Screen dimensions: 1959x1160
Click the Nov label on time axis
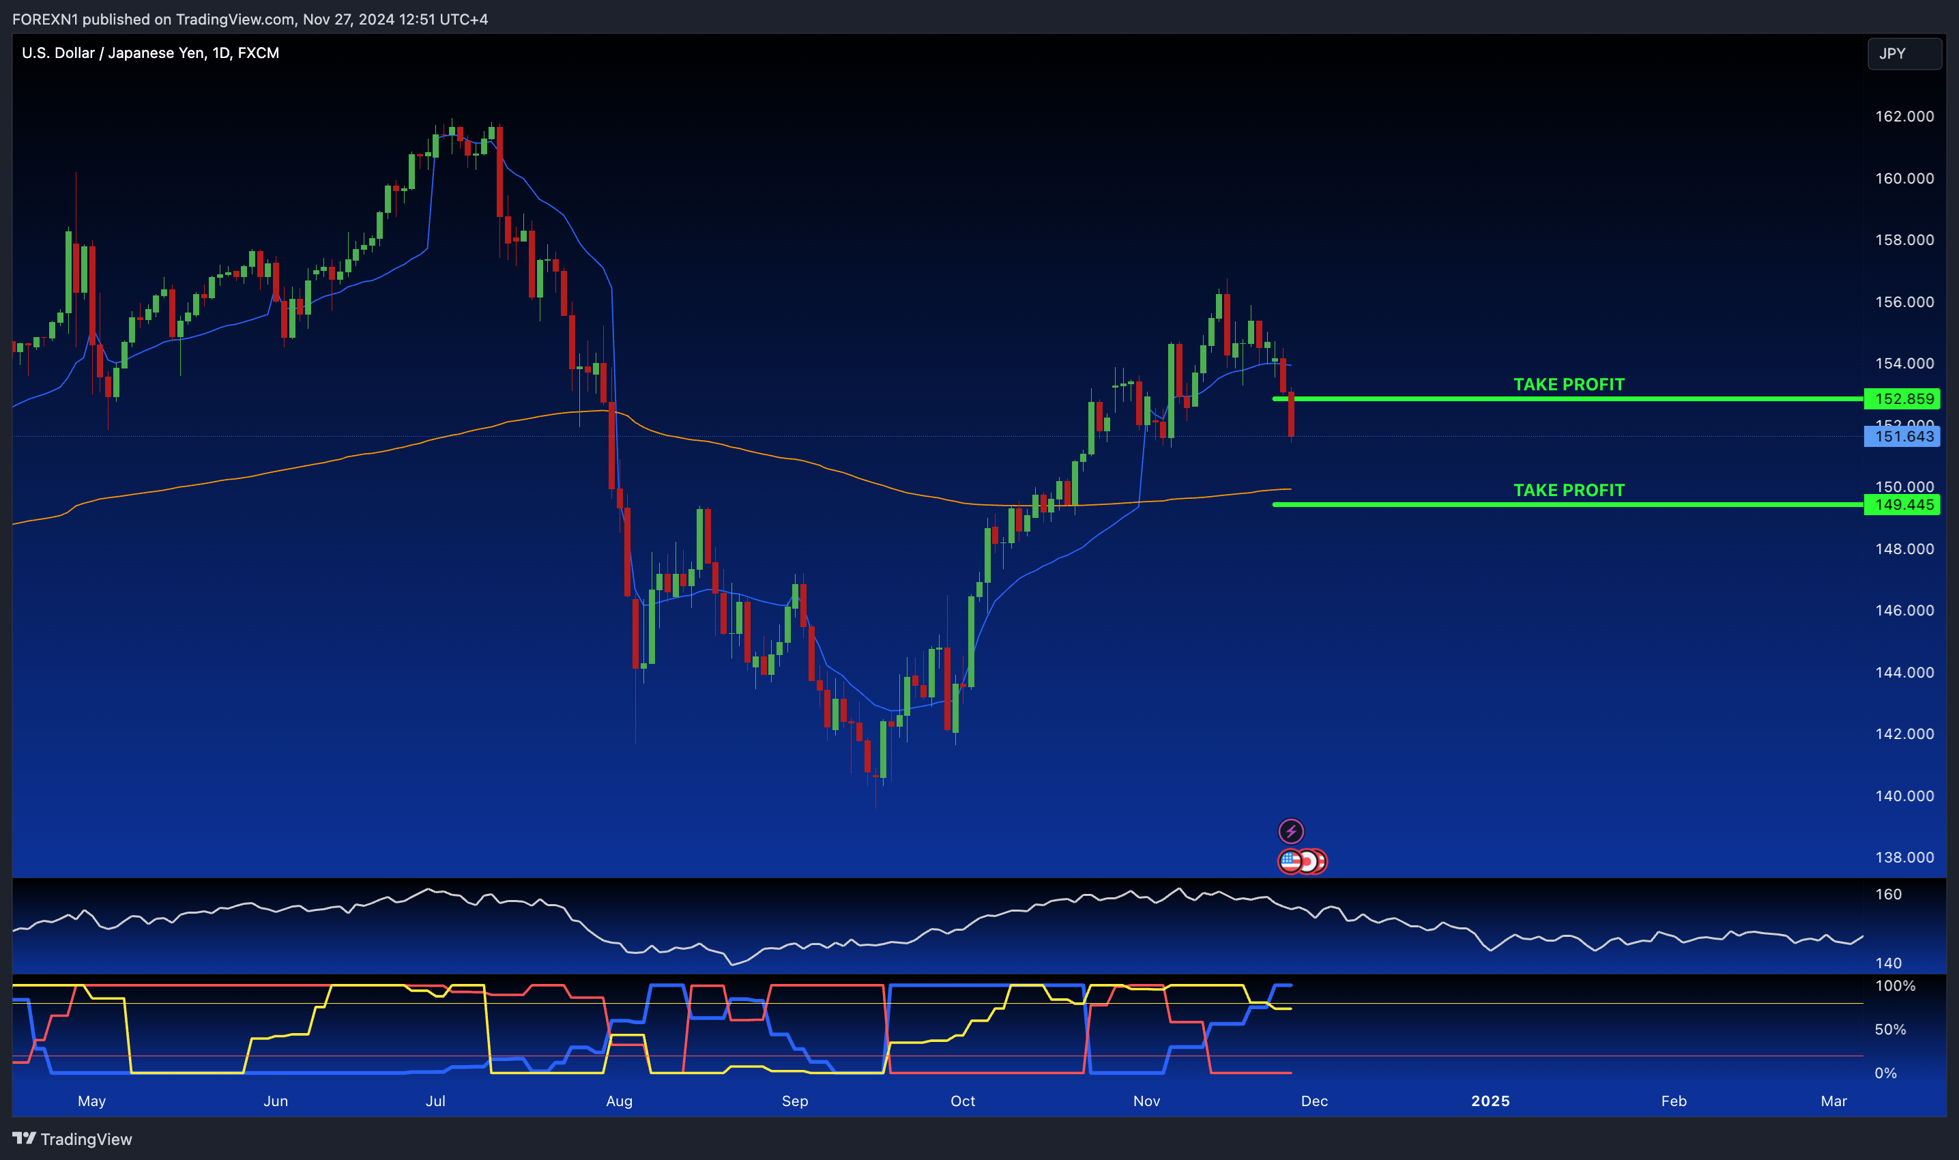(x=1146, y=1101)
